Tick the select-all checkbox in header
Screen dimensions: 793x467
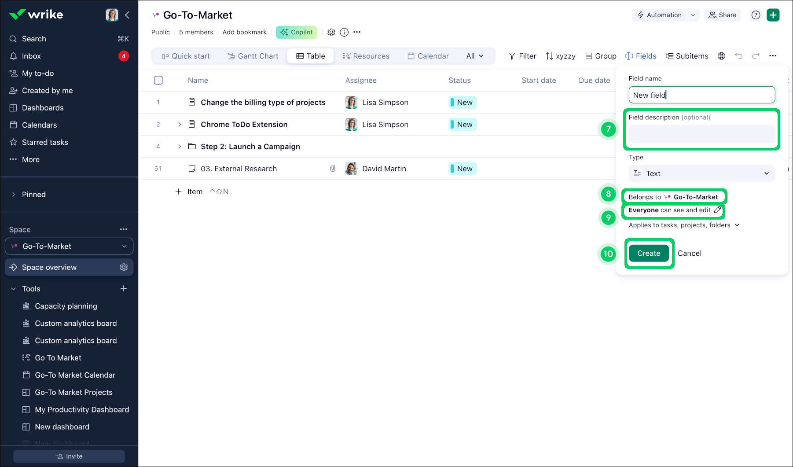click(158, 80)
